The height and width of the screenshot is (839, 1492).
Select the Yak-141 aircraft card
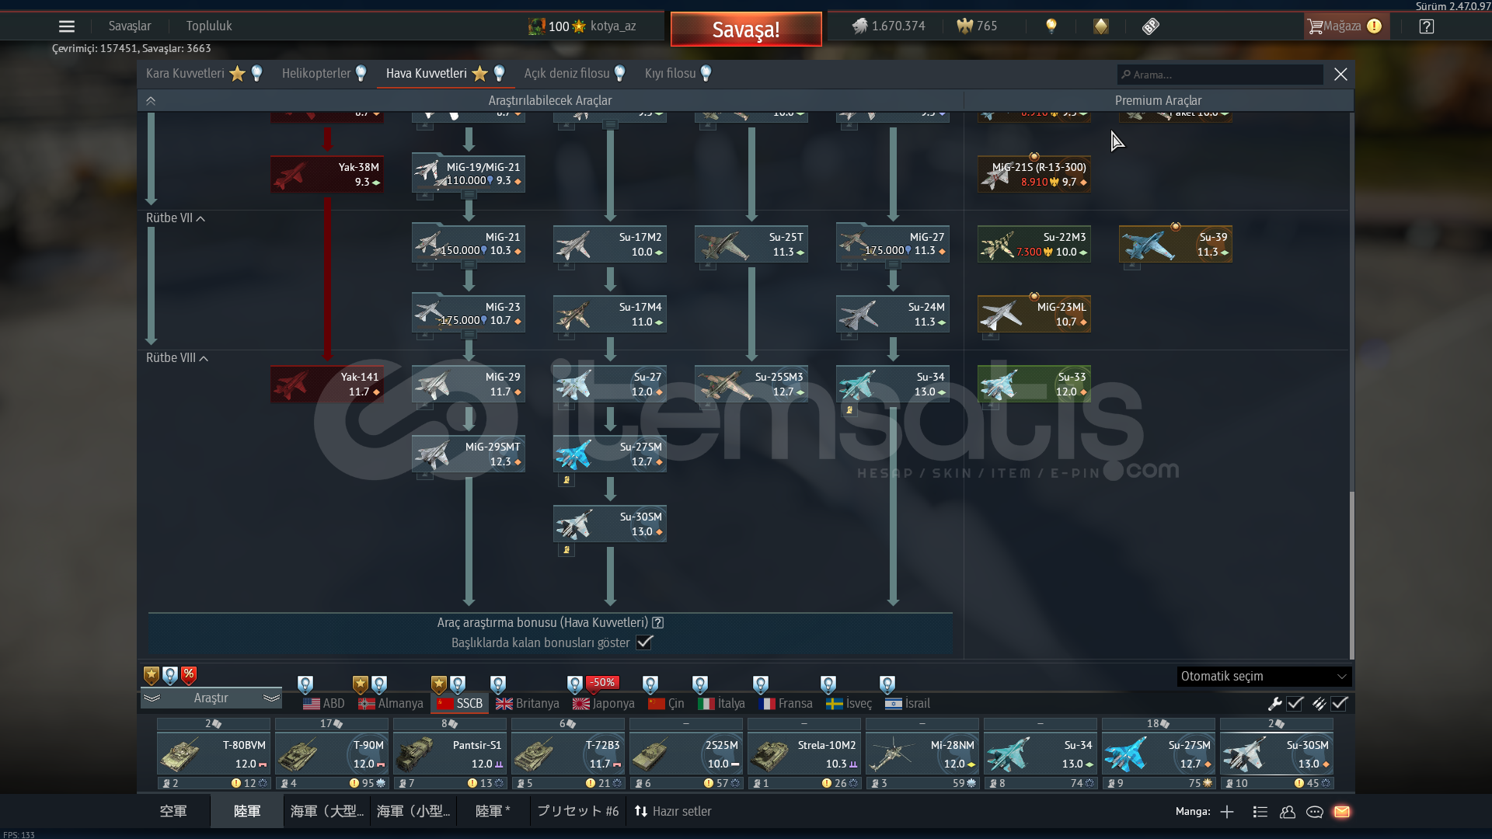(327, 384)
